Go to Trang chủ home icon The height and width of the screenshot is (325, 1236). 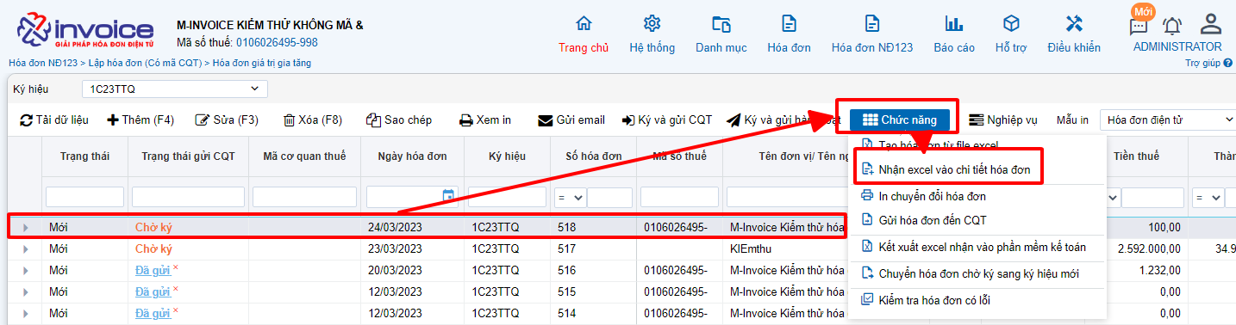pyautogui.click(x=584, y=23)
